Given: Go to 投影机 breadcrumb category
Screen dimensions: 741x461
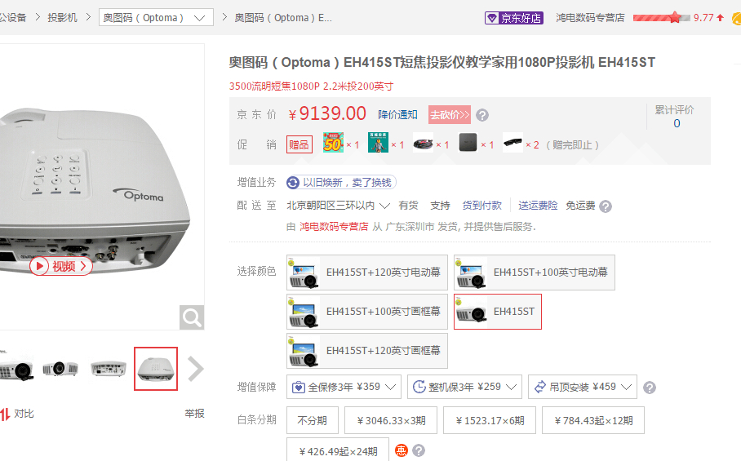Looking at the screenshot, I should (62, 17).
